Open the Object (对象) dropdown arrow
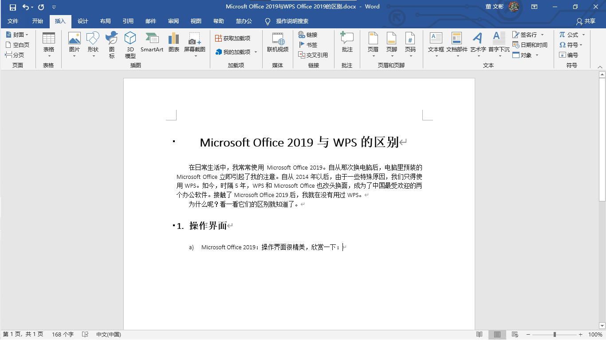The height and width of the screenshot is (340, 606). tap(537, 55)
